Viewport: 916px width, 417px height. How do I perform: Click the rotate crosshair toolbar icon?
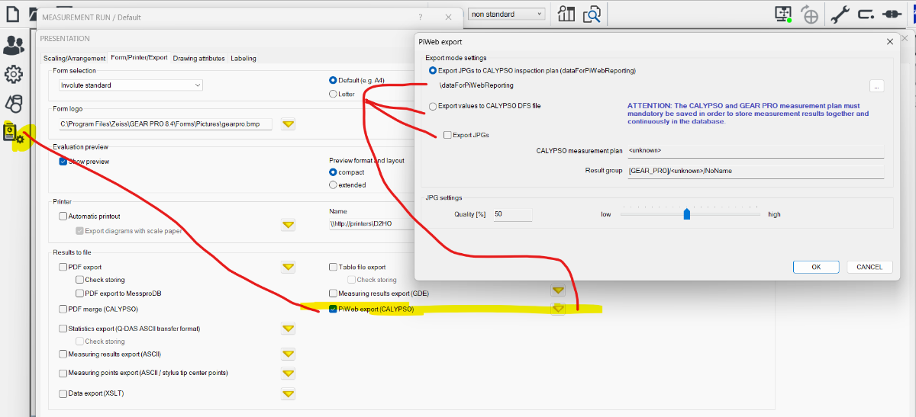click(x=809, y=14)
